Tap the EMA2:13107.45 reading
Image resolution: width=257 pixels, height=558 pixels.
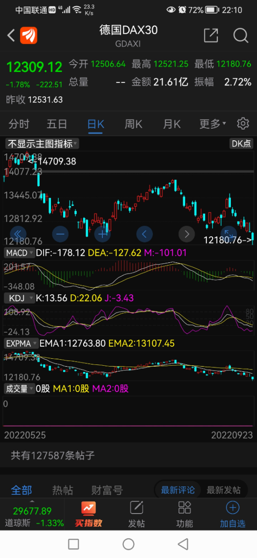142,343
